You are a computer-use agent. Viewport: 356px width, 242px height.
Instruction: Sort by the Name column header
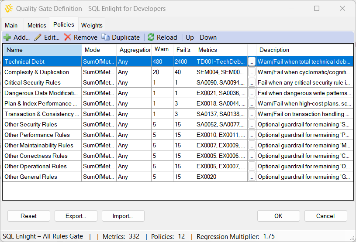pyautogui.click(x=42, y=50)
